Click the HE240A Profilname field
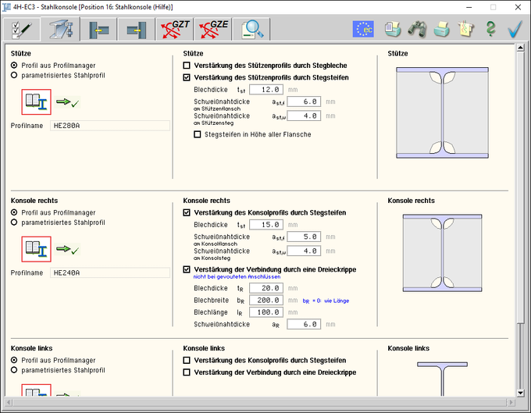The height and width of the screenshot is (413, 531). [109, 273]
